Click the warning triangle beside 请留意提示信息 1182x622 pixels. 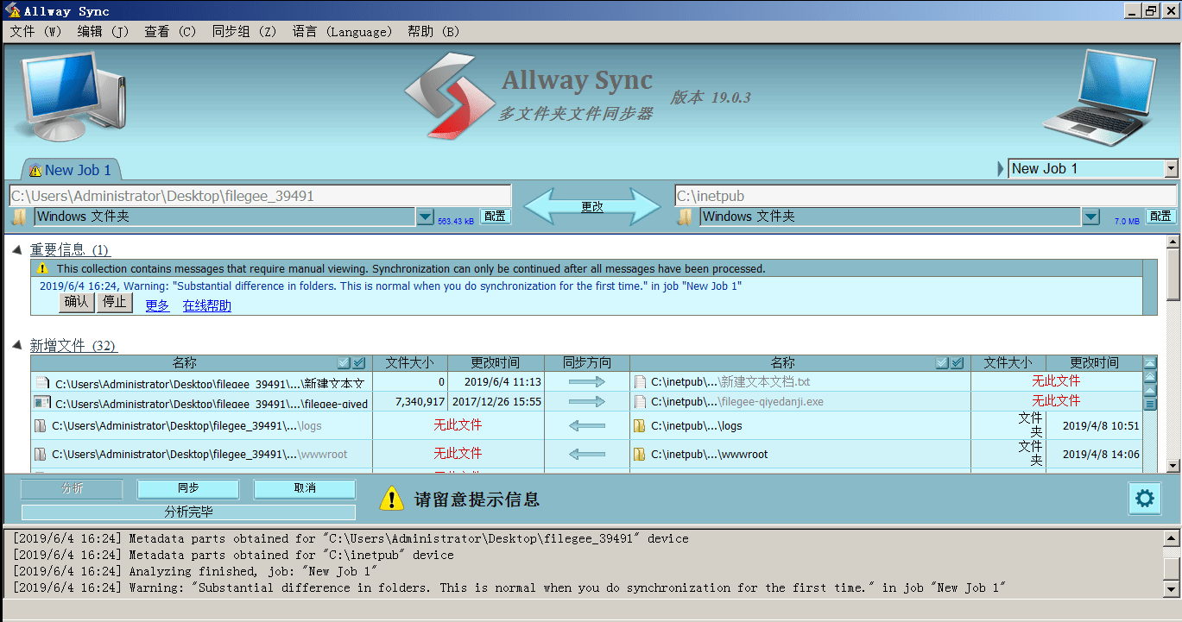[x=392, y=498]
